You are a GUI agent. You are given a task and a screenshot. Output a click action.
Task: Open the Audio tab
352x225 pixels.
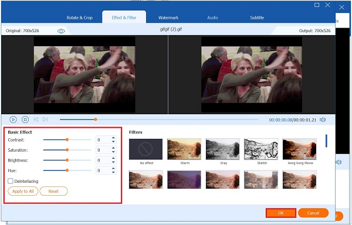[212, 18]
